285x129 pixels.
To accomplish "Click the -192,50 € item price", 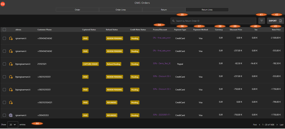I will (276, 63).
